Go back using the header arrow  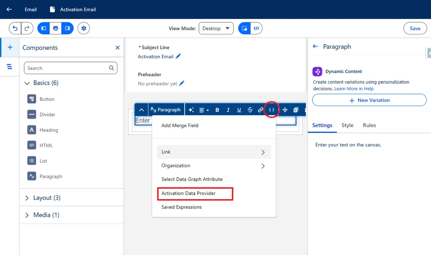[x=9, y=9]
